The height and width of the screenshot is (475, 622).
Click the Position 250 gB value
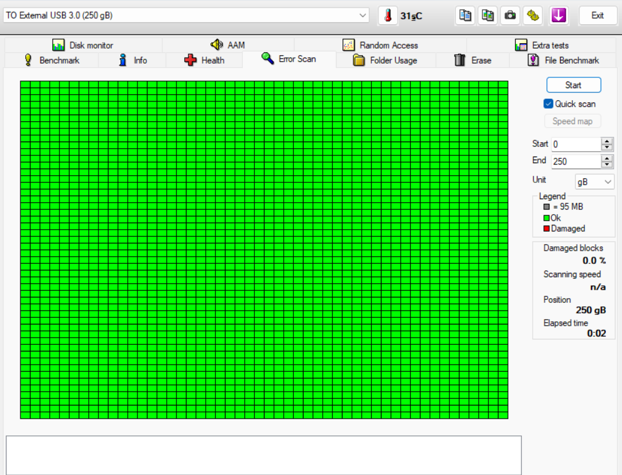[591, 310]
